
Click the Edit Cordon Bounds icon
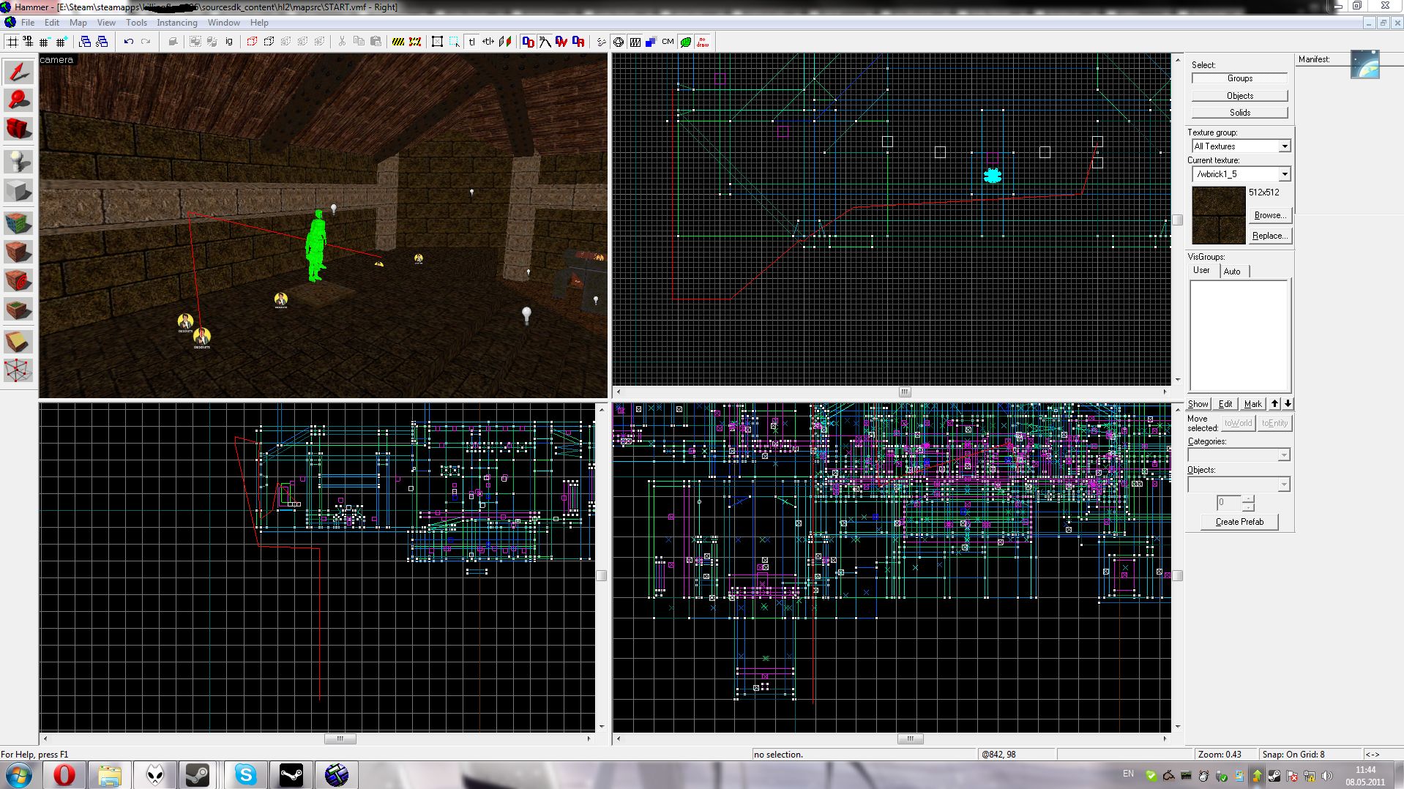tap(415, 42)
